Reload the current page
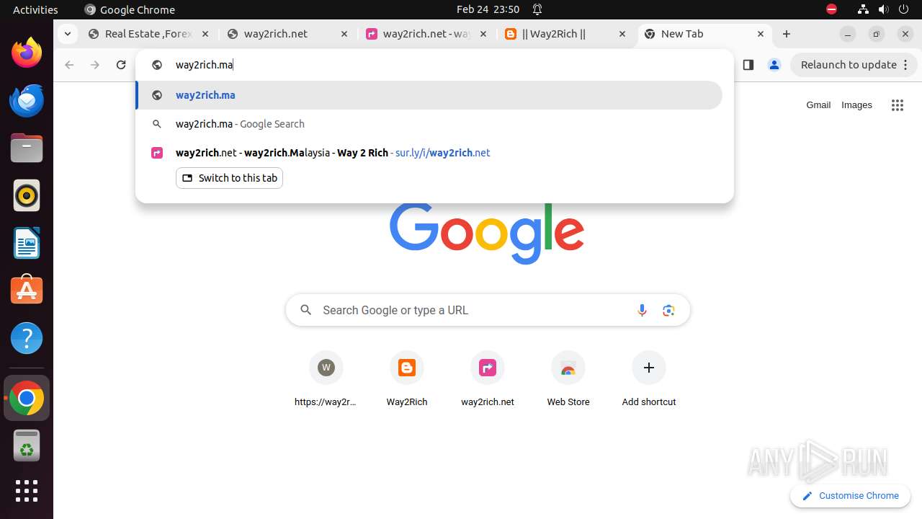The image size is (922, 519). [121, 65]
